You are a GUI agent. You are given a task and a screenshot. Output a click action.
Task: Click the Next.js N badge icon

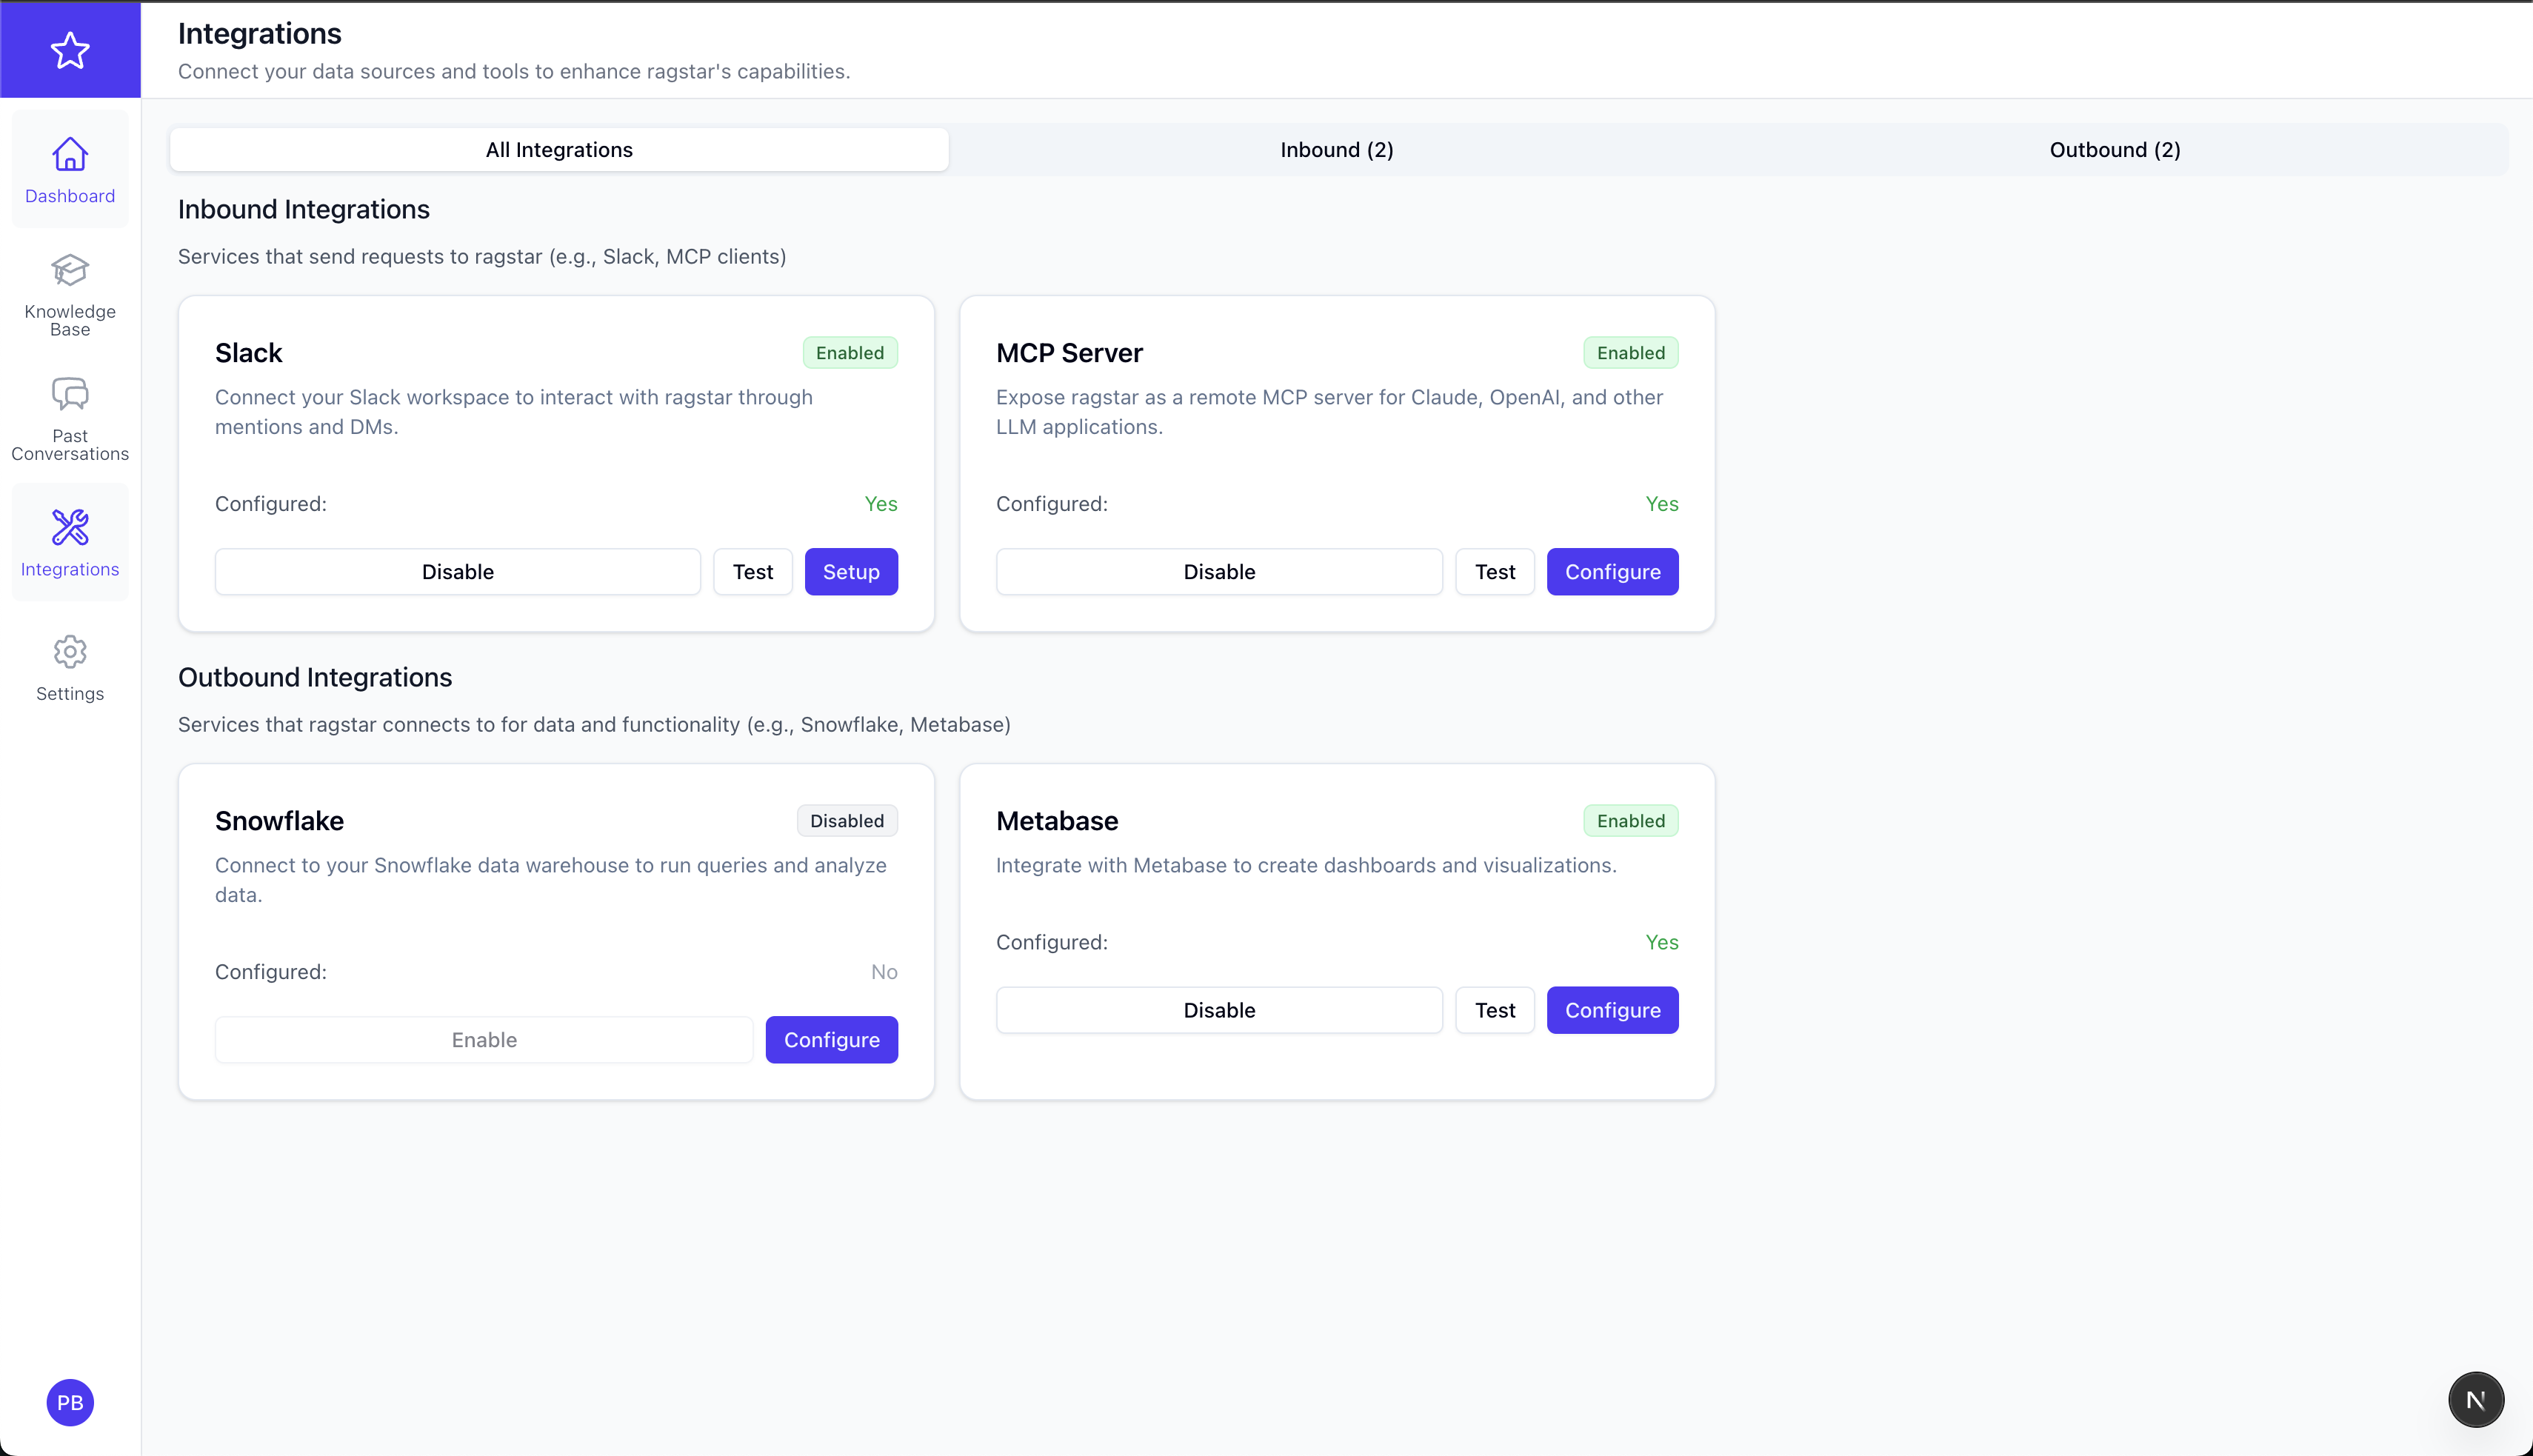click(x=2475, y=1400)
